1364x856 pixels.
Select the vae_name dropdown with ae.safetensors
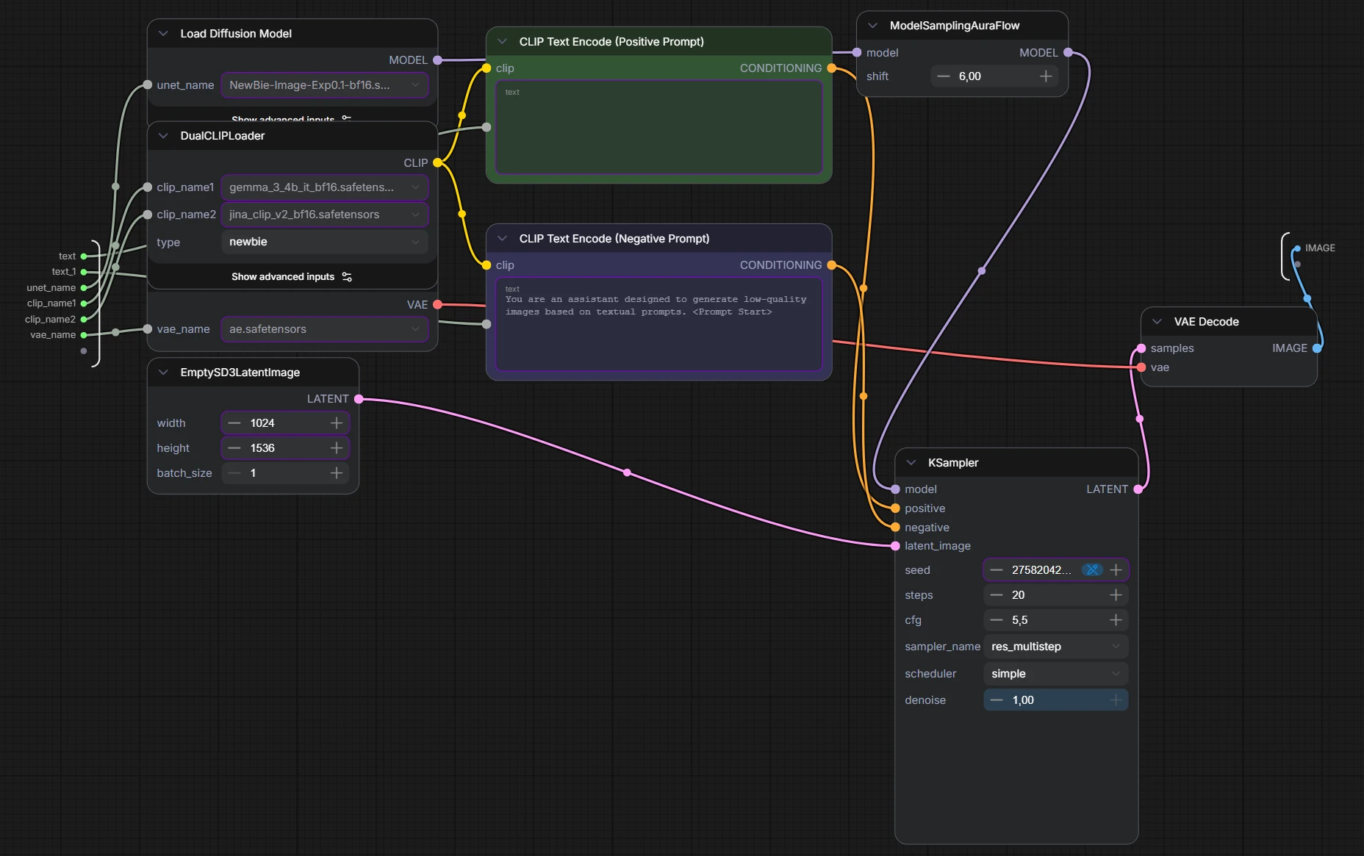pos(324,329)
